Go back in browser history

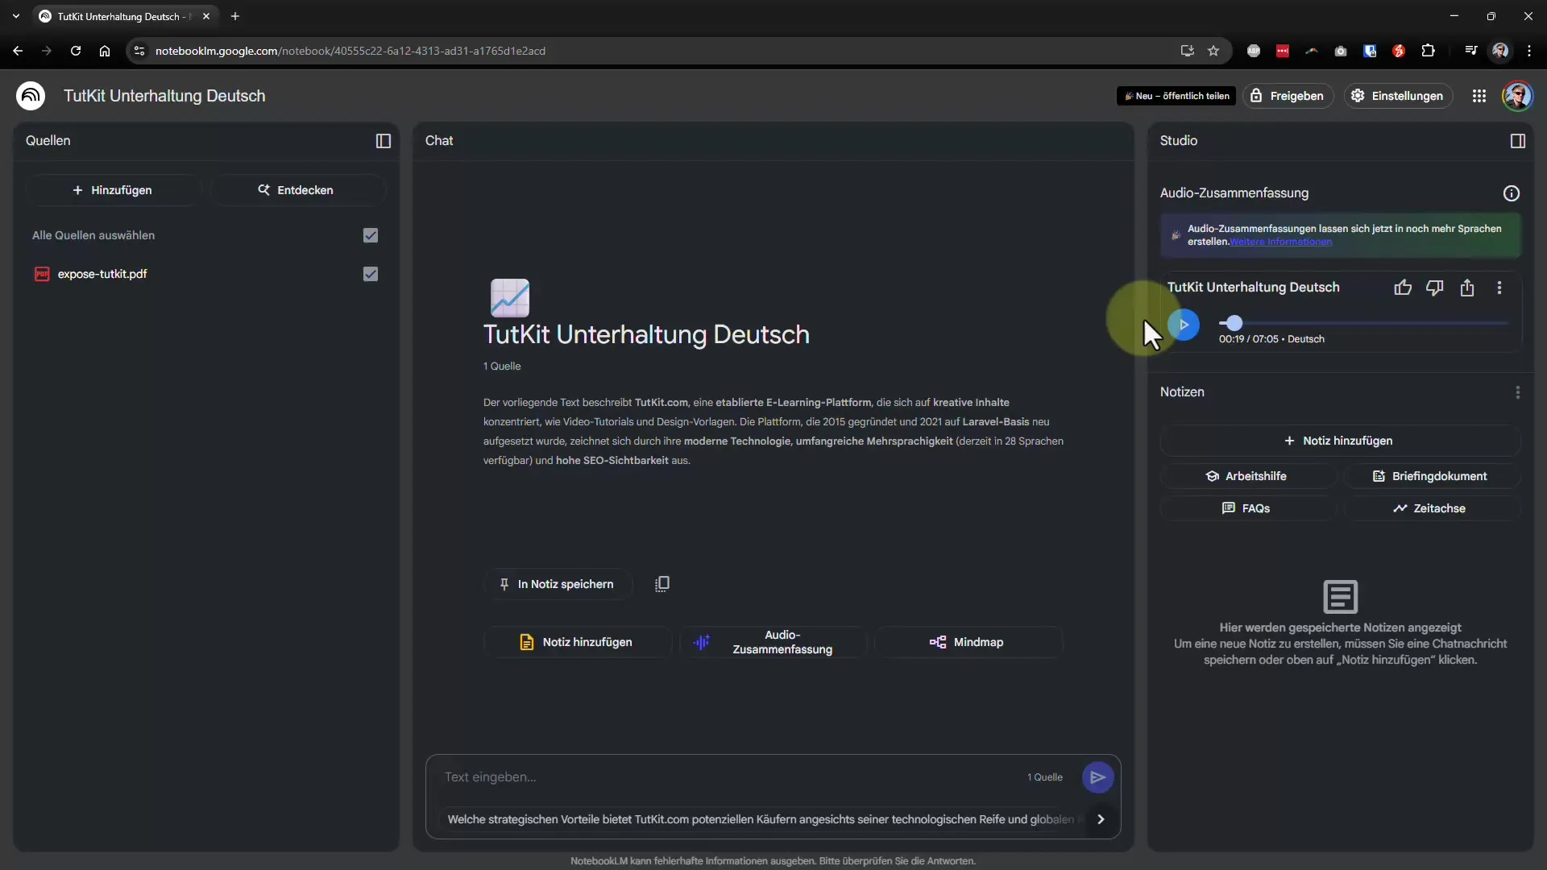18,51
